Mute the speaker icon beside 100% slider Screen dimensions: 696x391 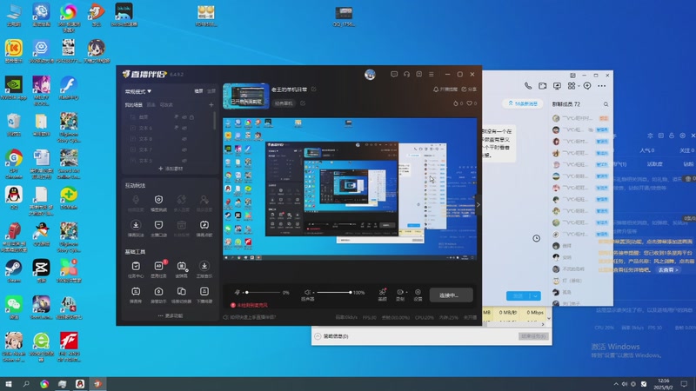coord(307,292)
